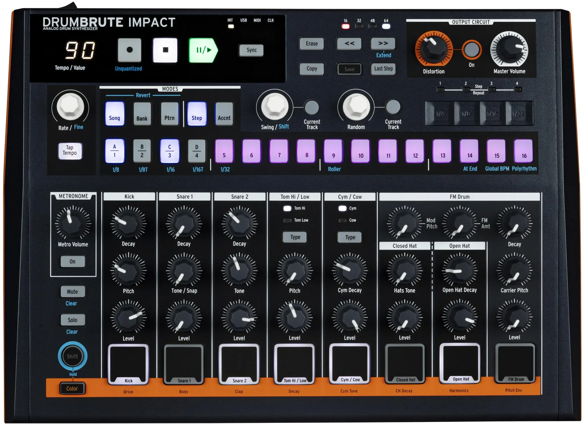Strike the Tom Hi / Low pad
This screenshot has height=424, width=583.
pos(294,364)
